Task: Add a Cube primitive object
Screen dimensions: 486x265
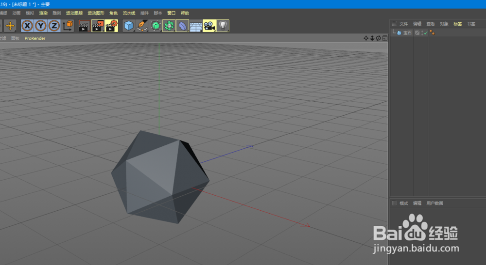Action: click(129, 26)
